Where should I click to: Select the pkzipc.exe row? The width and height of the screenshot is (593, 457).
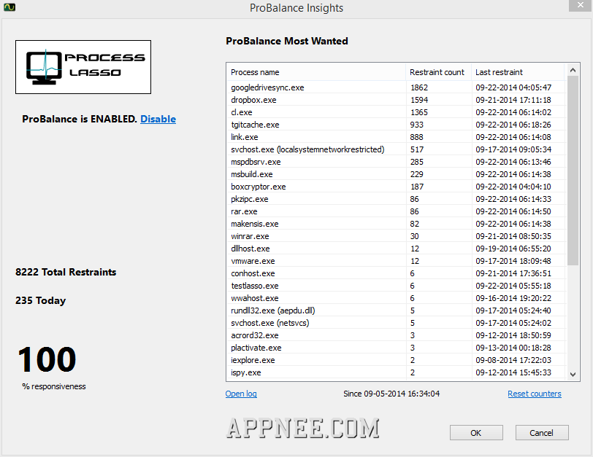coord(396,199)
